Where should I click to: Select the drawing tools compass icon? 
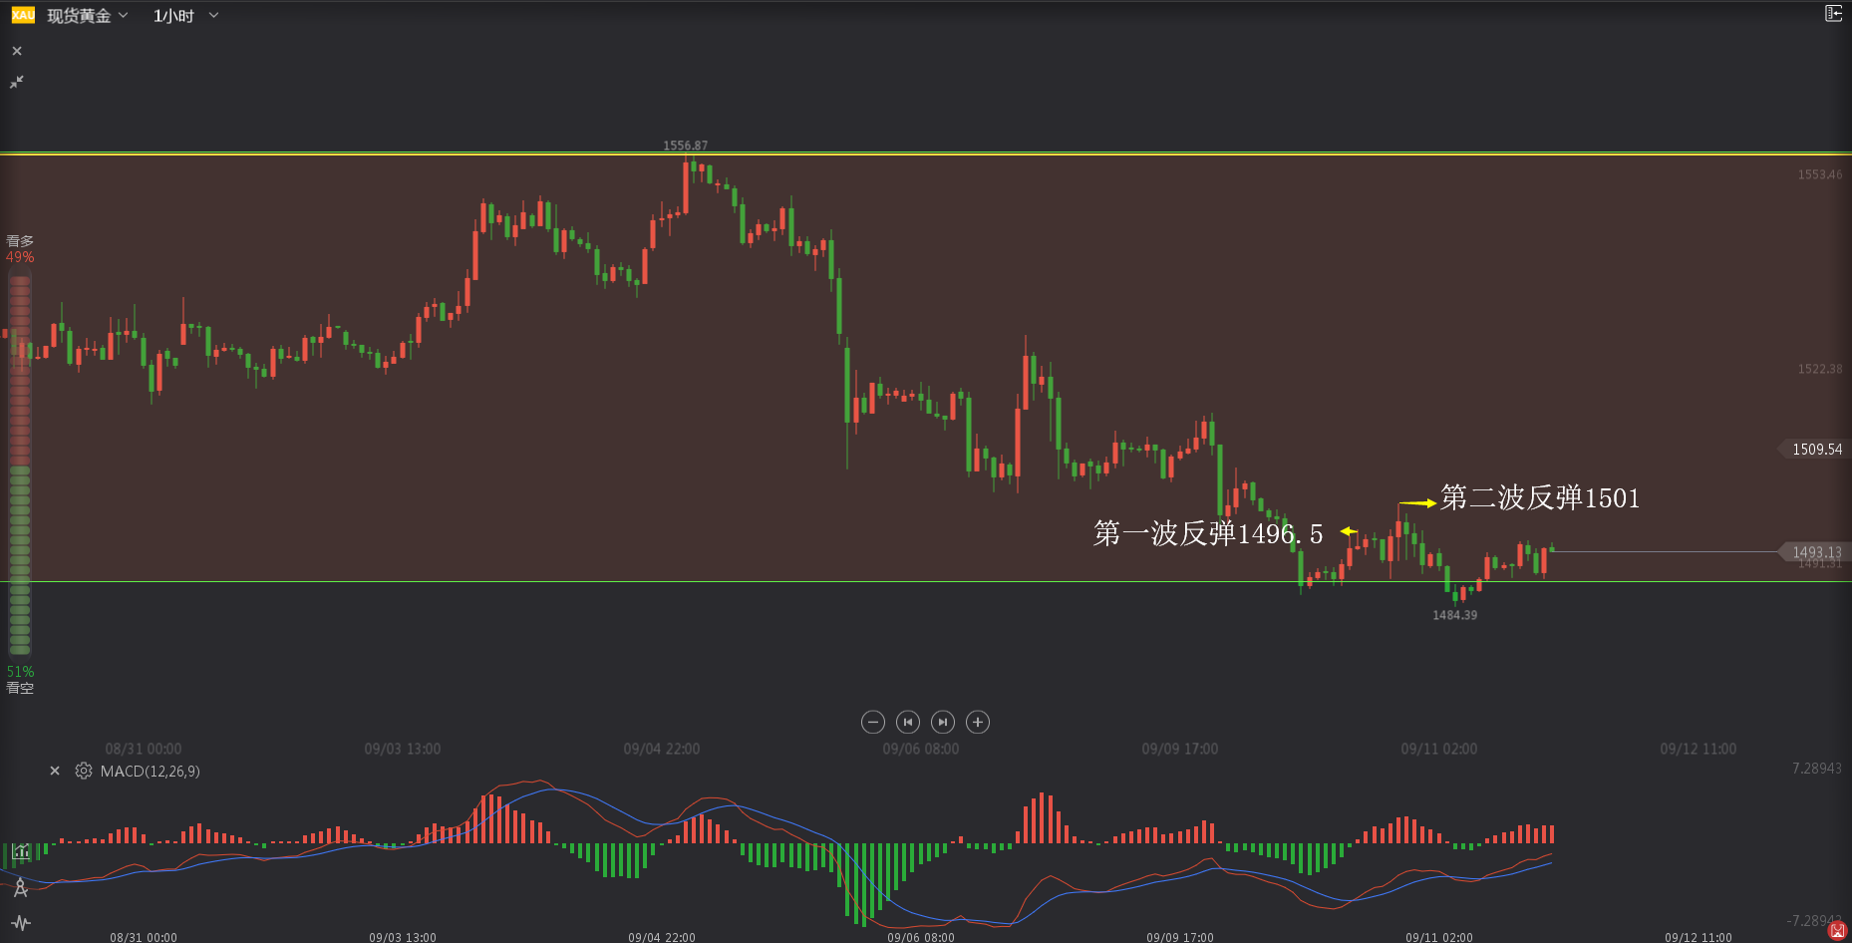click(x=21, y=887)
